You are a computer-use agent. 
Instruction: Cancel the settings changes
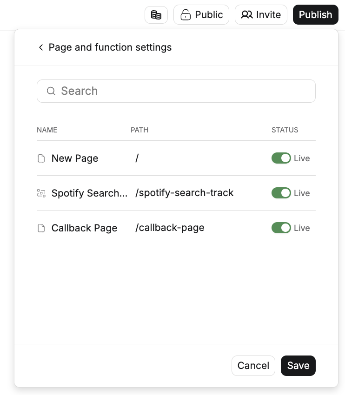click(253, 366)
